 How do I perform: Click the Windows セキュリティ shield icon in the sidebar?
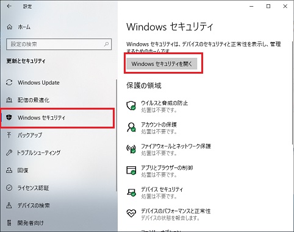(9, 118)
